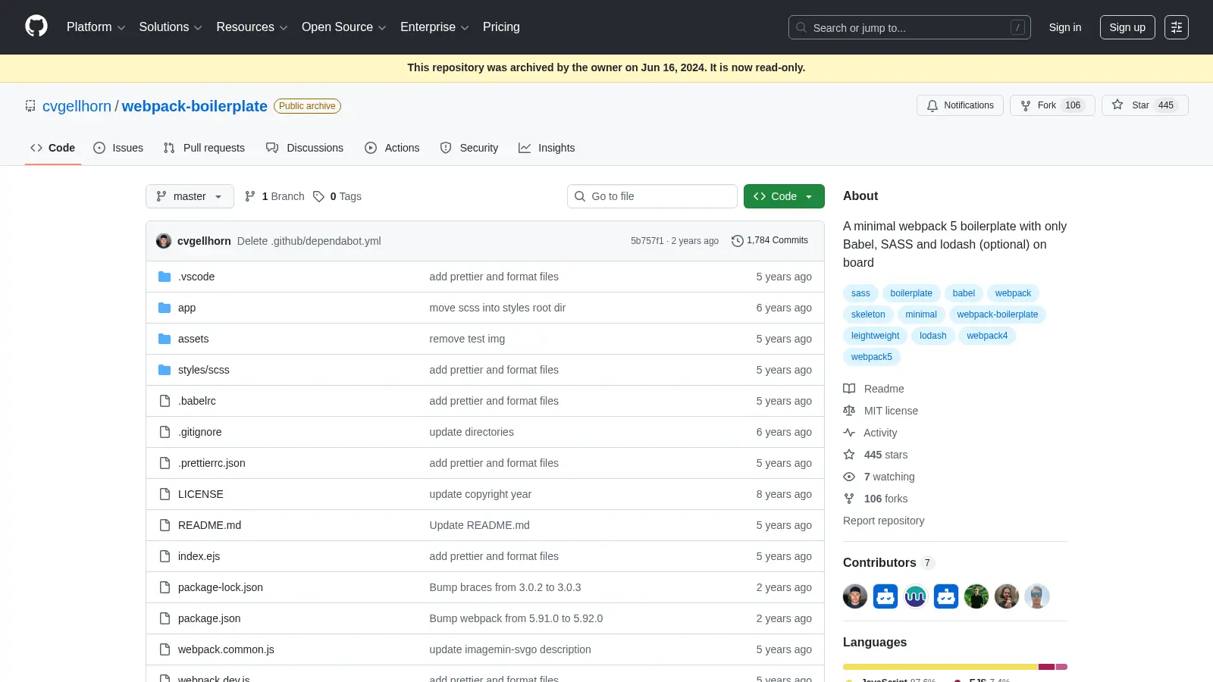1213x682 pixels.
Task: Open the webpack-boilerplate repository link
Action: point(195,106)
